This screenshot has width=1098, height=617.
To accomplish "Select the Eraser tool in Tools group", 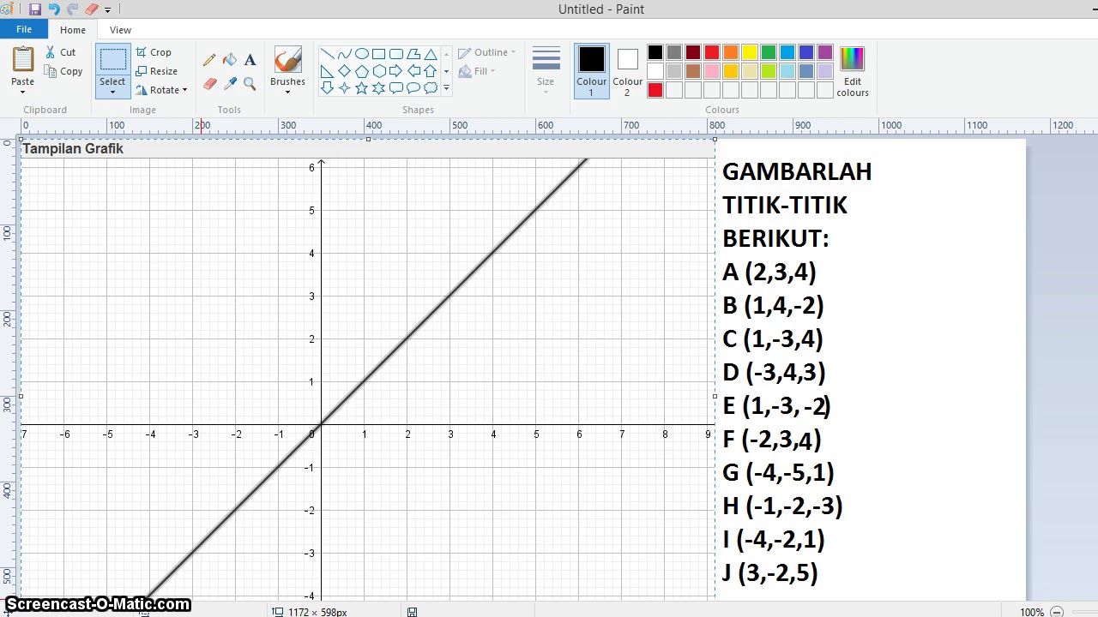I will (209, 83).
